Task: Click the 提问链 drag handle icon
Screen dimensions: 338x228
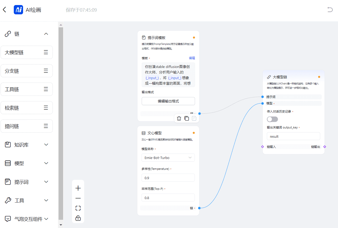Action: click(46, 126)
